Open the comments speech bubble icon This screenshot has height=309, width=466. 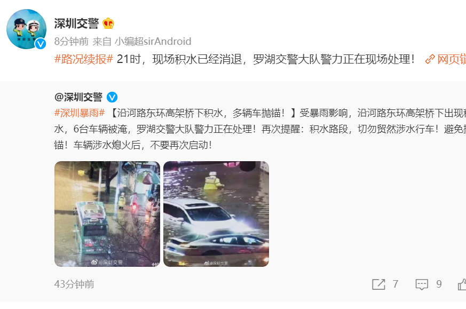[422, 284]
